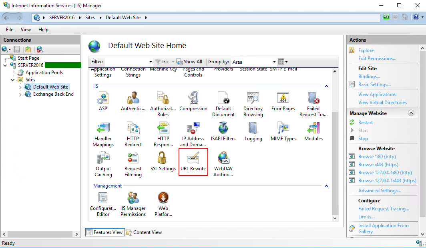Open WebDAV Authoring Rules feature

(x=223, y=164)
